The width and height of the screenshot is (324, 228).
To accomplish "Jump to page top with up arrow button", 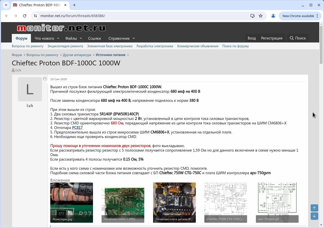I will (x=314, y=208).
